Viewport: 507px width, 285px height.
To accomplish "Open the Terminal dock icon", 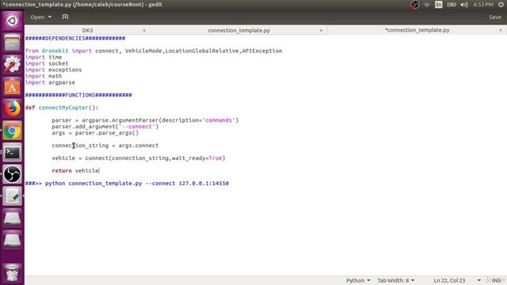I will [x=12, y=153].
